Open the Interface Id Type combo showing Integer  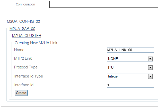[130, 76]
